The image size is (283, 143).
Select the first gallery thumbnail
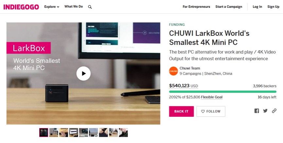click(44, 133)
